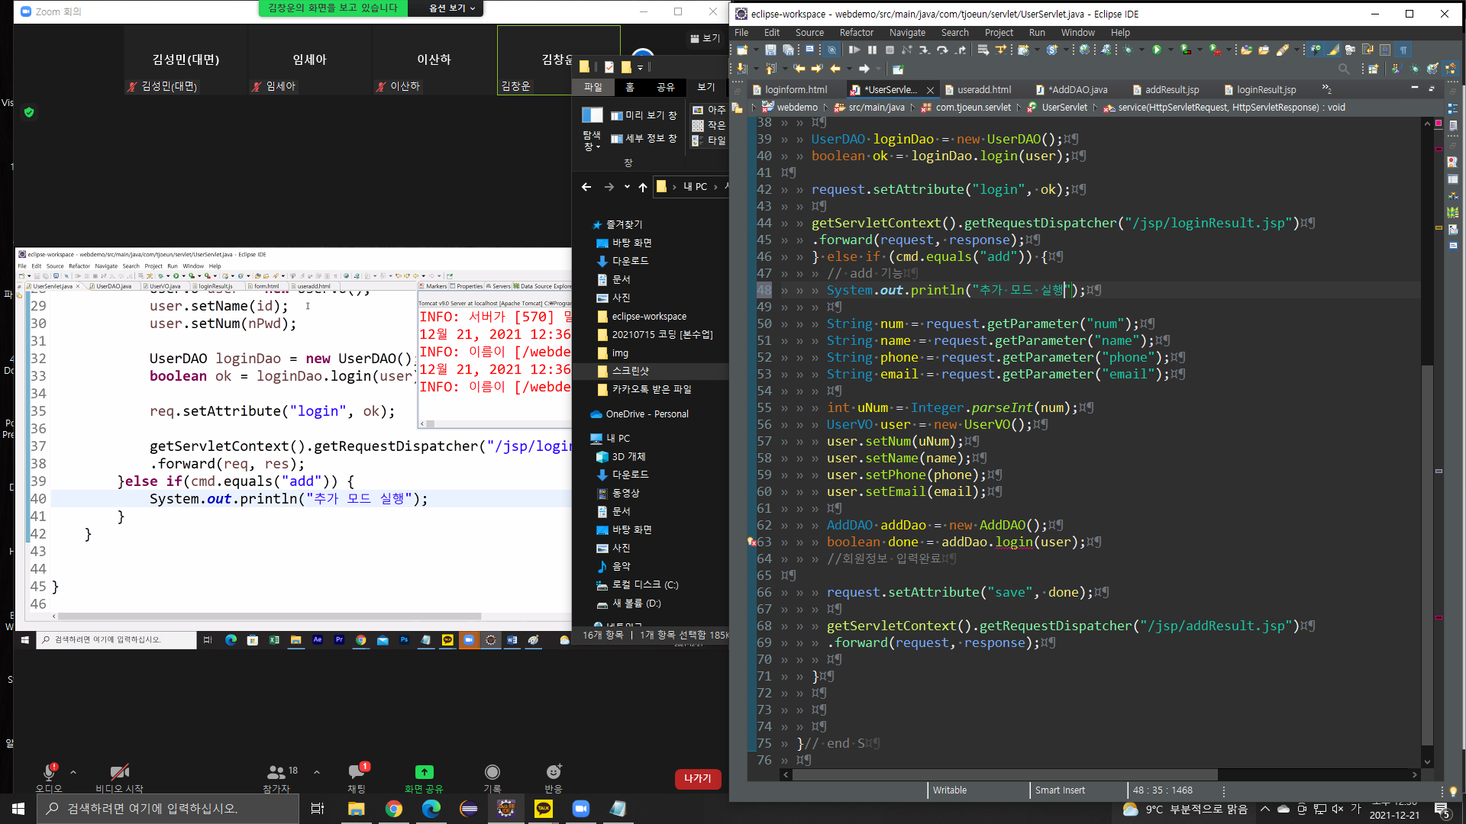
Task: Open the Run button dropdown arrow
Action: coord(1170,50)
